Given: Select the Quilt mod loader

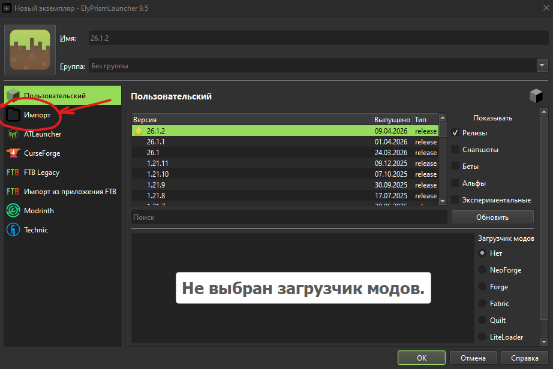Looking at the screenshot, I should tap(482, 320).
